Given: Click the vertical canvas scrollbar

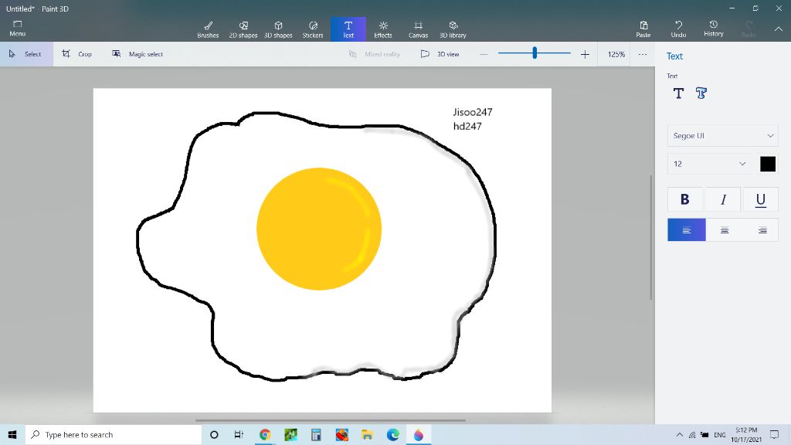Looking at the screenshot, I should 650,237.
